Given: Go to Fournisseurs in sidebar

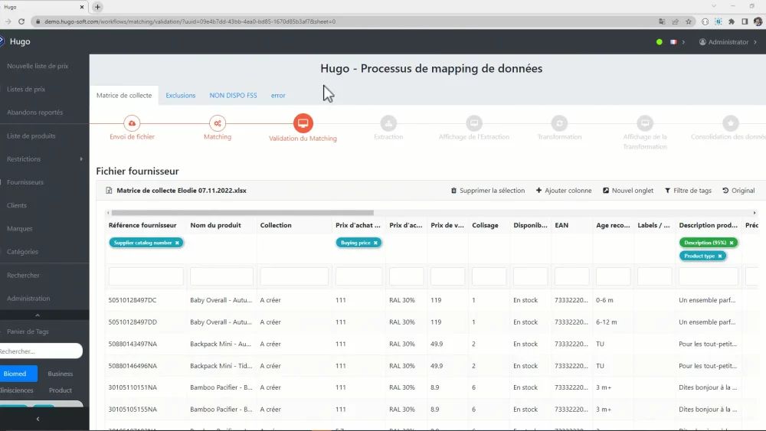Looking at the screenshot, I should (x=25, y=182).
